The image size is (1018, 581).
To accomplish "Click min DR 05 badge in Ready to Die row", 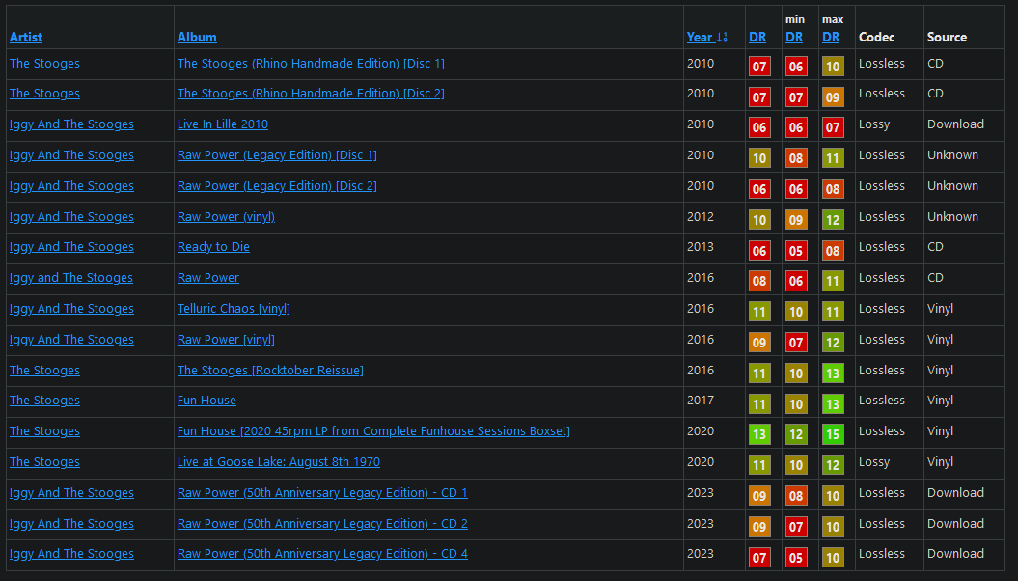I will pos(796,251).
